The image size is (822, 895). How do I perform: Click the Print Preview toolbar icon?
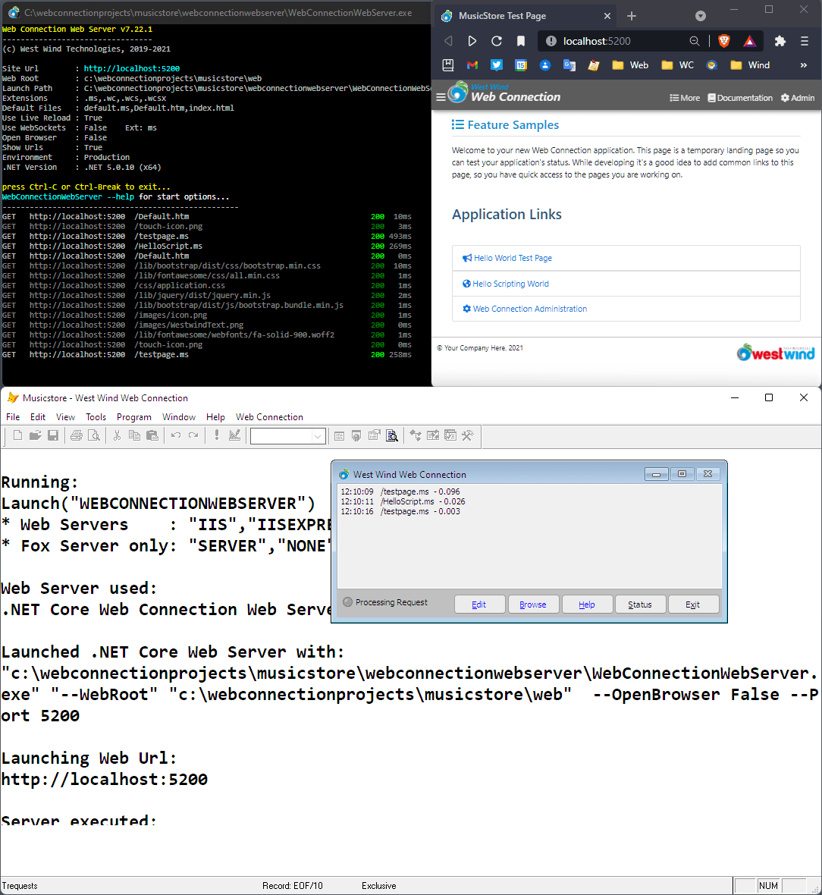(94, 435)
